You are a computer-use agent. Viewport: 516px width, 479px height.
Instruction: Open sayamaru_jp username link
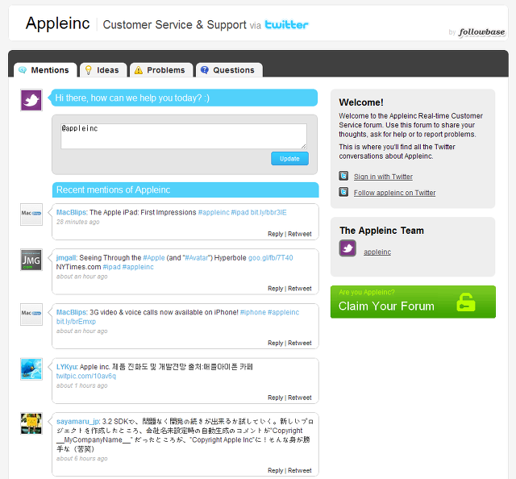point(77,422)
